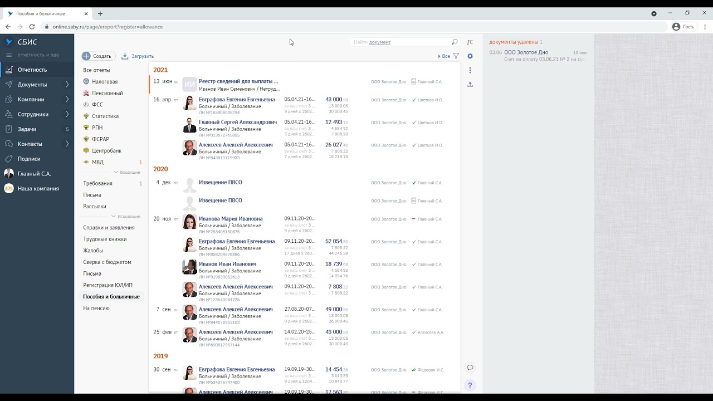Expand the Сотрудники sidebar chevron
This screenshot has width=713, height=401.
point(67,114)
